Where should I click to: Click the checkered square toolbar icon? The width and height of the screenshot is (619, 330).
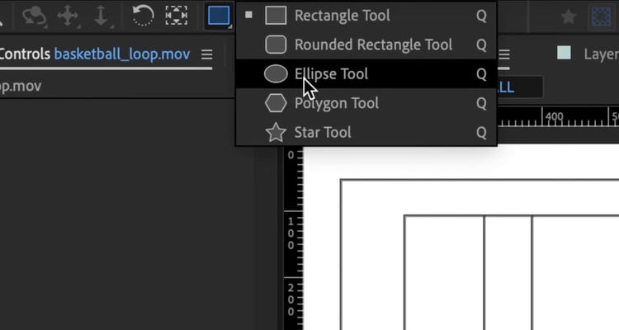click(601, 17)
